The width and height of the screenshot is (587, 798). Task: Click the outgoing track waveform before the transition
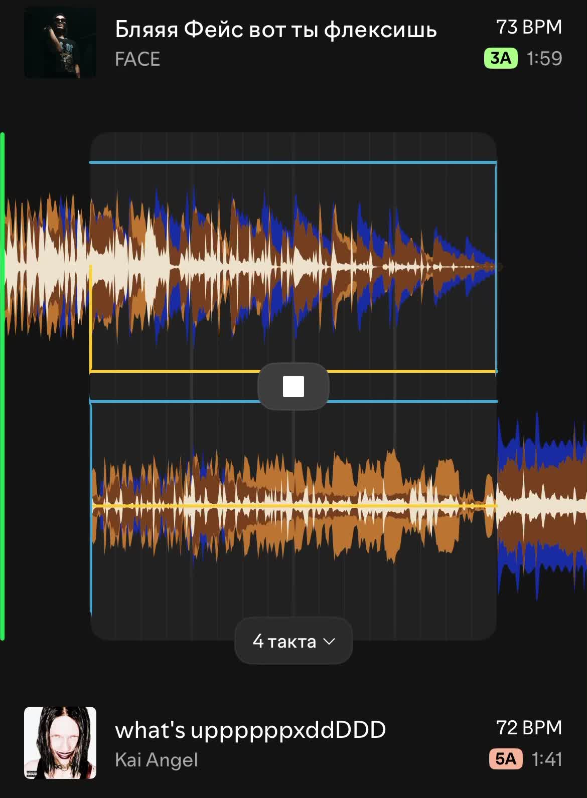coord(46,266)
